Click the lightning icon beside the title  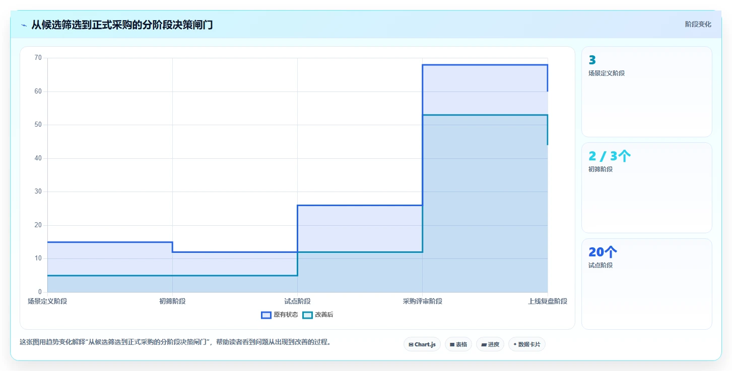pos(24,25)
